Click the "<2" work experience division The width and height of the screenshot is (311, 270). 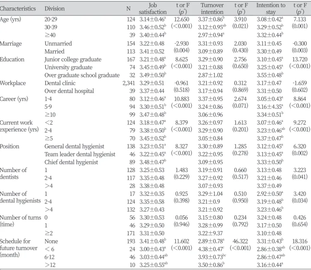[x=49, y=122]
